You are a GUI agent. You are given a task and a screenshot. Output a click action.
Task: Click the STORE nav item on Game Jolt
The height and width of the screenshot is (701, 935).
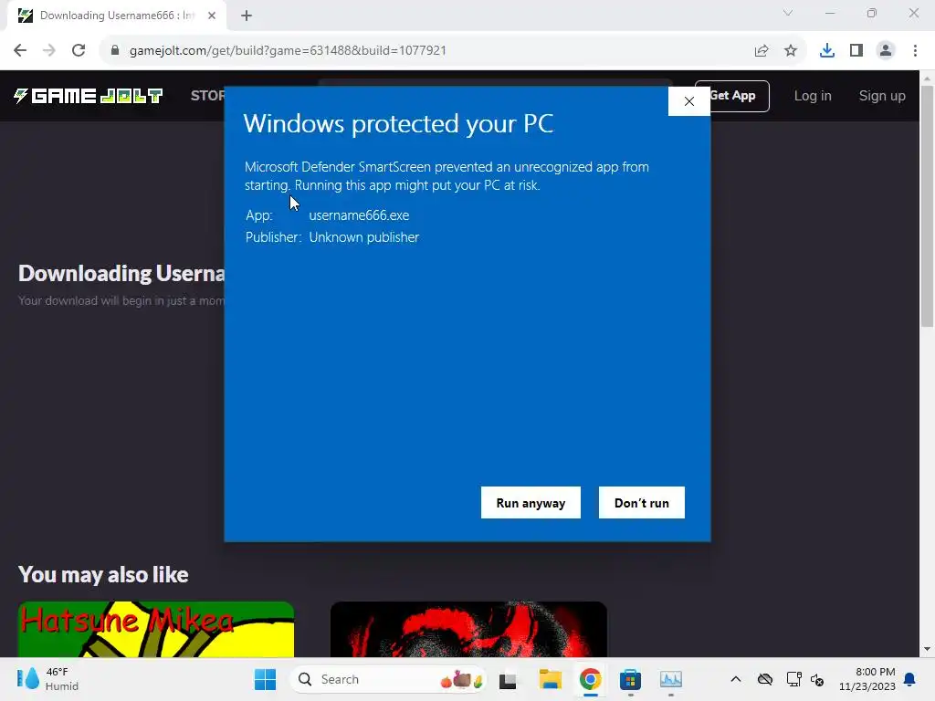tap(207, 95)
